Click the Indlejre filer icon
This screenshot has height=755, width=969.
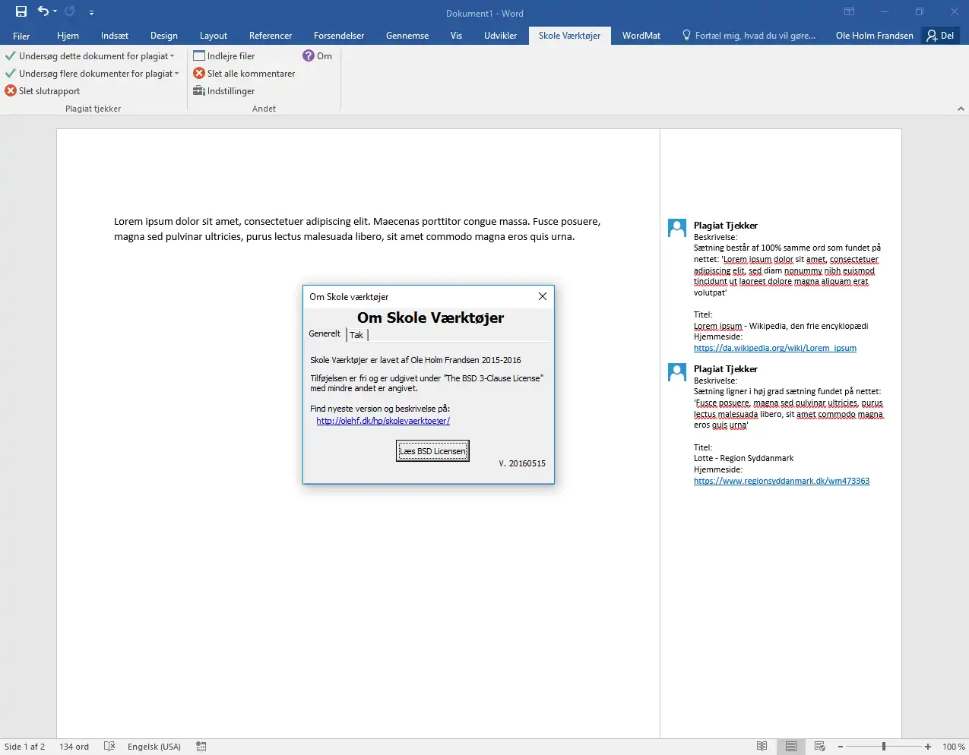[199, 56]
